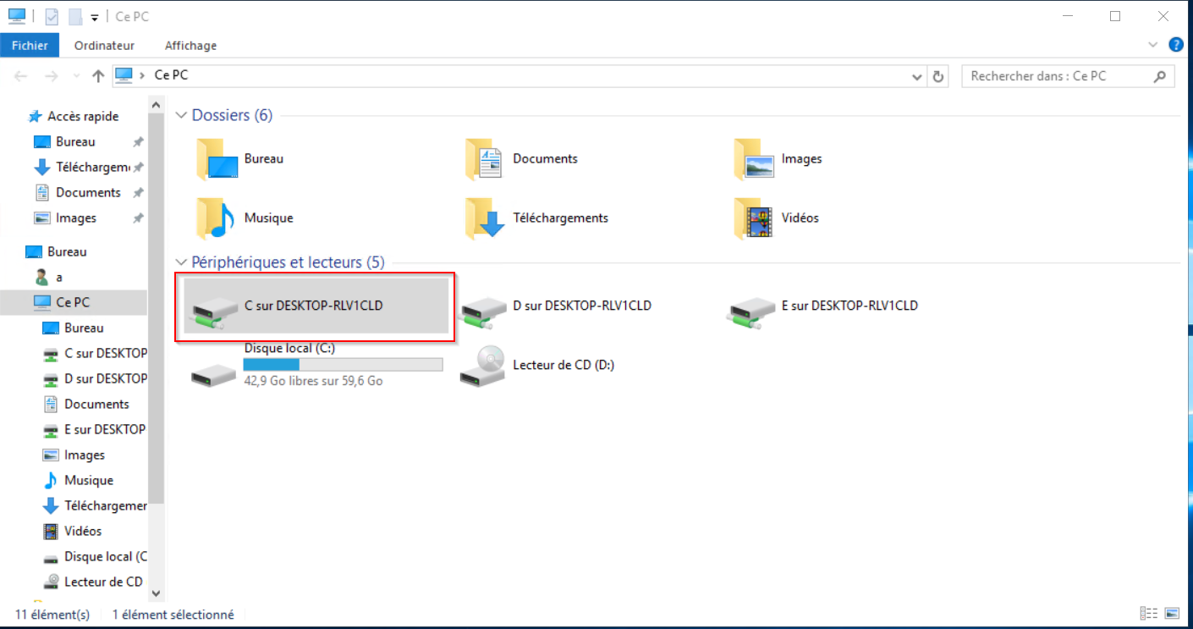
Task: Go up one level with up arrow
Action: (98, 76)
